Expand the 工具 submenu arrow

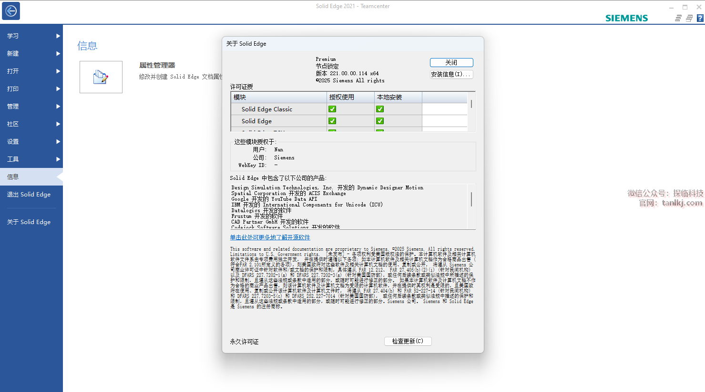pyautogui.click(x=58, y=159)
